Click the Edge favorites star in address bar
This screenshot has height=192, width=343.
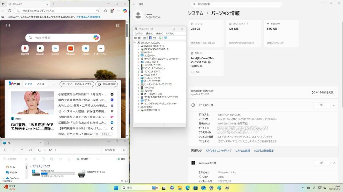tap(98, 11)
